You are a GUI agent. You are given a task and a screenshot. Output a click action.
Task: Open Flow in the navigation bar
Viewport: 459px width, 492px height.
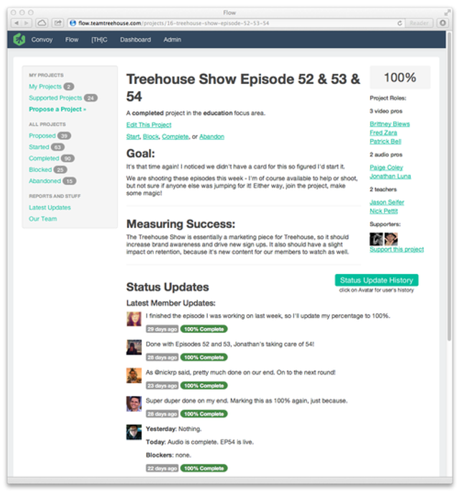click(72, 39)
